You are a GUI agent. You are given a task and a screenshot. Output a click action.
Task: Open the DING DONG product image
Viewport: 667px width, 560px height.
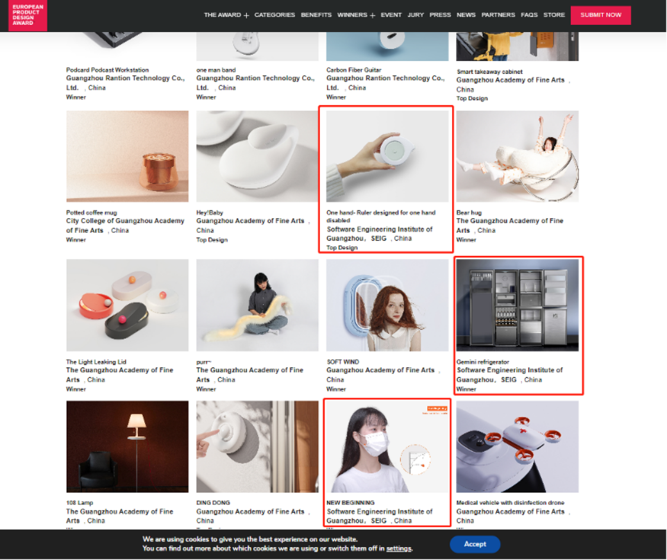[257, 447]
